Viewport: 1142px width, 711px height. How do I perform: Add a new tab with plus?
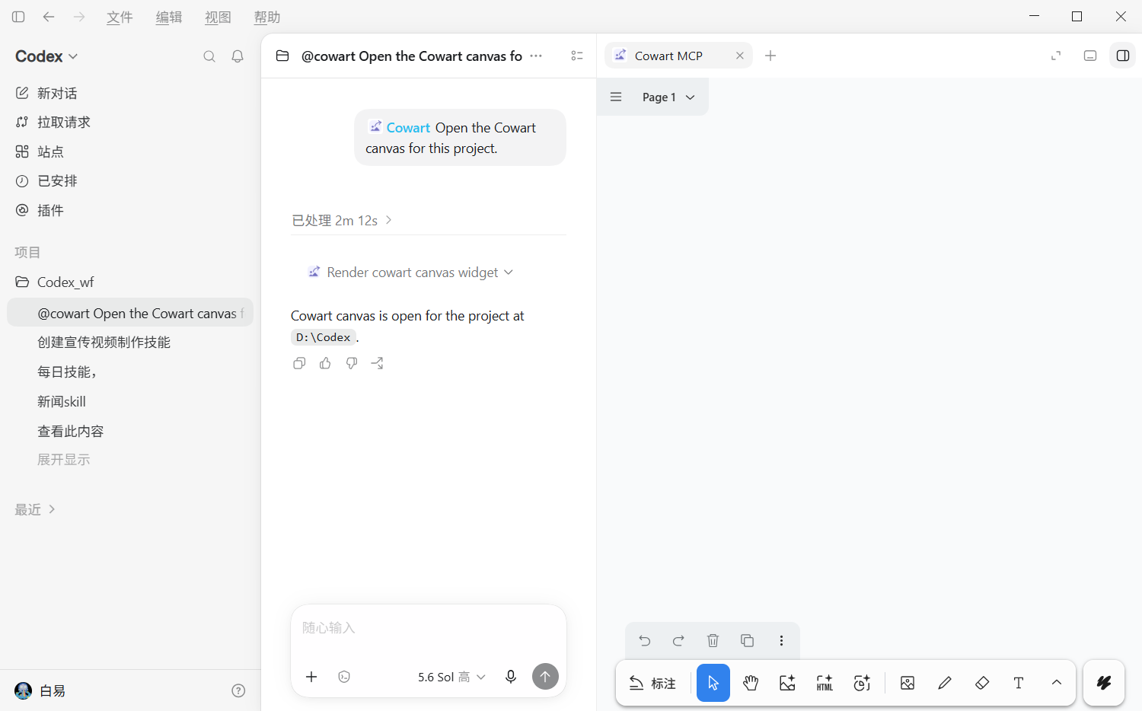coord(770,56)
